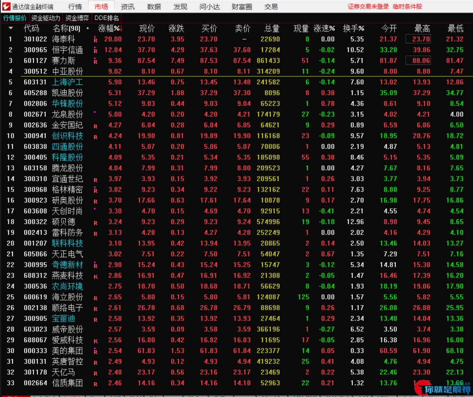Open the 资讯 menu

128,7
